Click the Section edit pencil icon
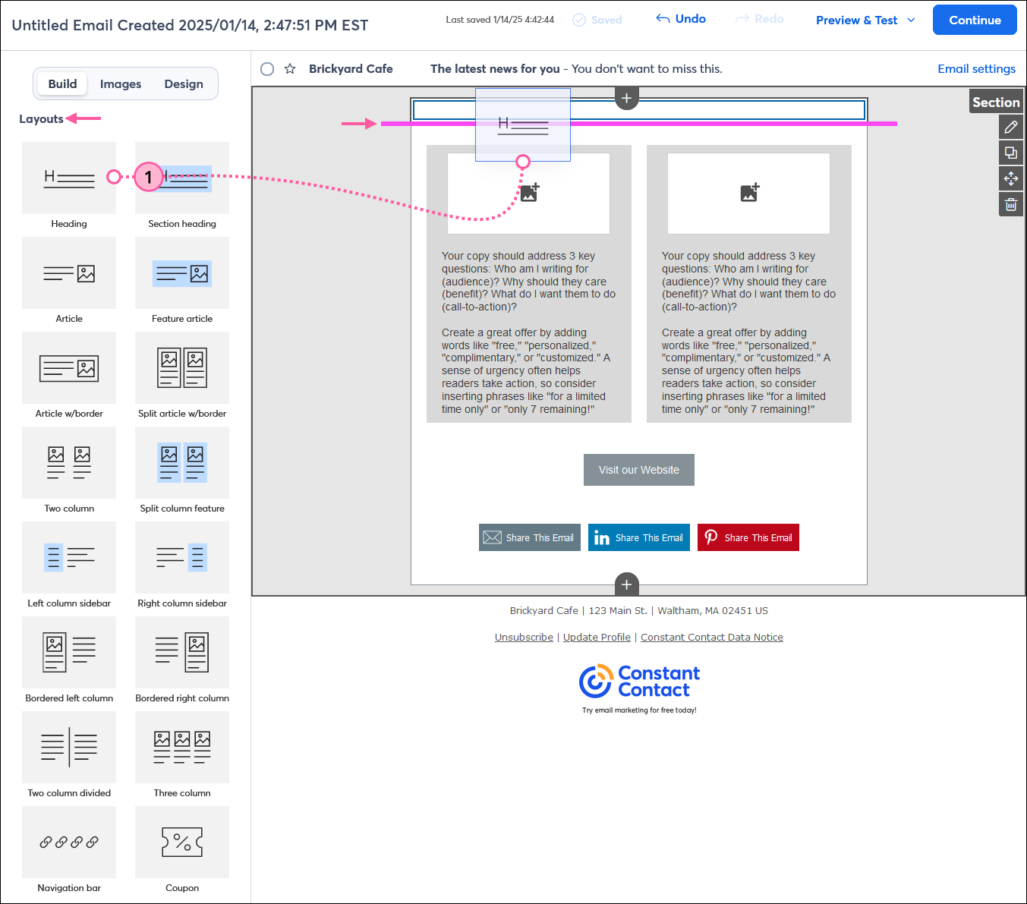Viewport: 1027px width, 904px height. pos(1011,128)
